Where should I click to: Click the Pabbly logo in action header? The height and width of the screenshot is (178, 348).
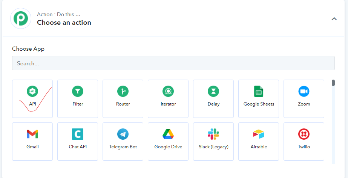21,18
